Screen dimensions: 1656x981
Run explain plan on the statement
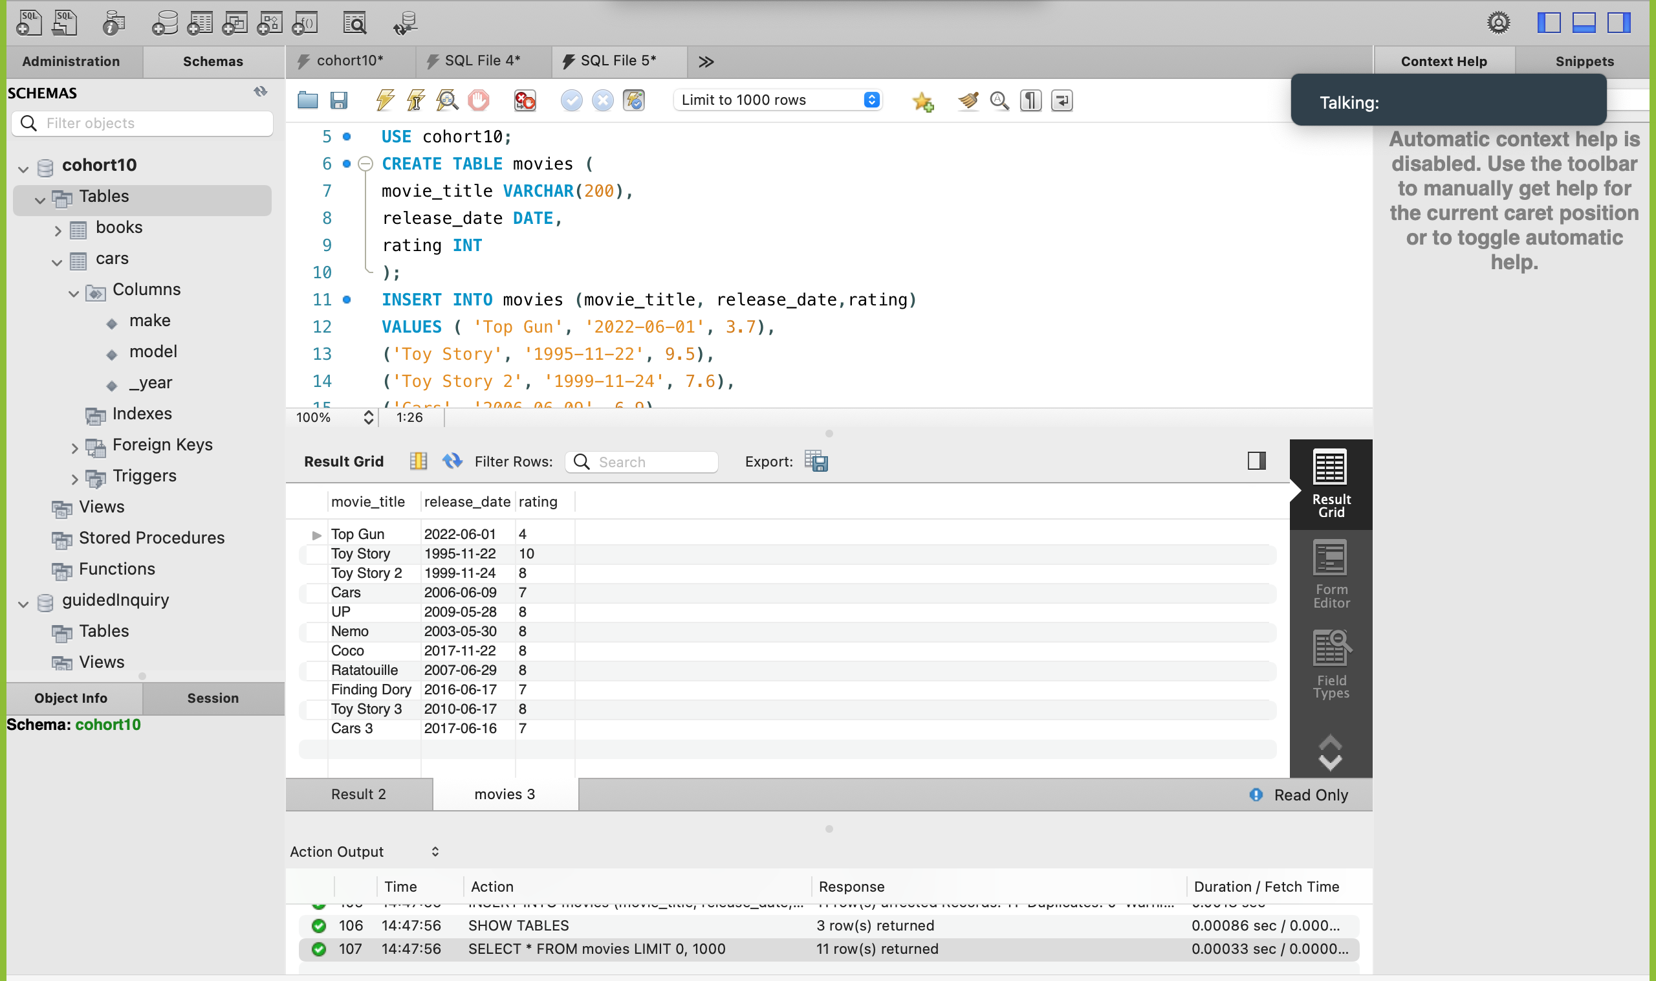pyautogui.click(x=448, y=100)
